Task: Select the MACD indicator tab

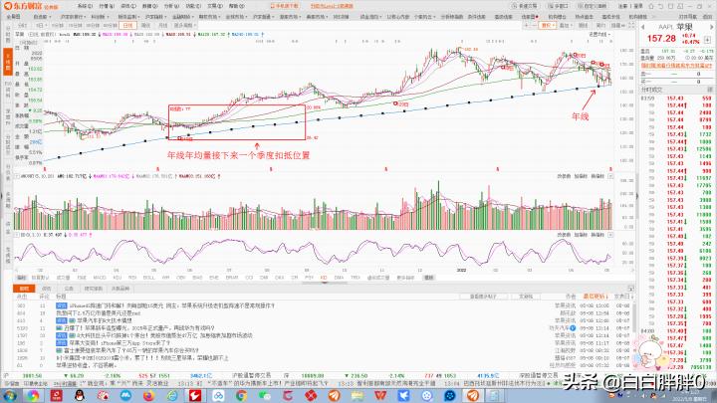Action: click(100, 278)
